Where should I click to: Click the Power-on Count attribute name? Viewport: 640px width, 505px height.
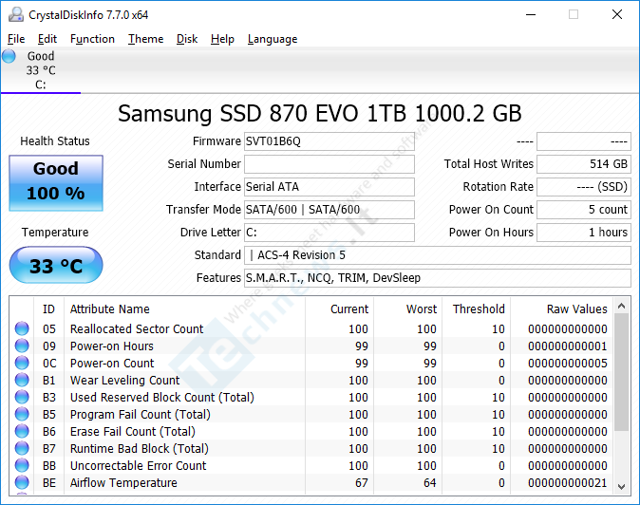coord(112,363)
